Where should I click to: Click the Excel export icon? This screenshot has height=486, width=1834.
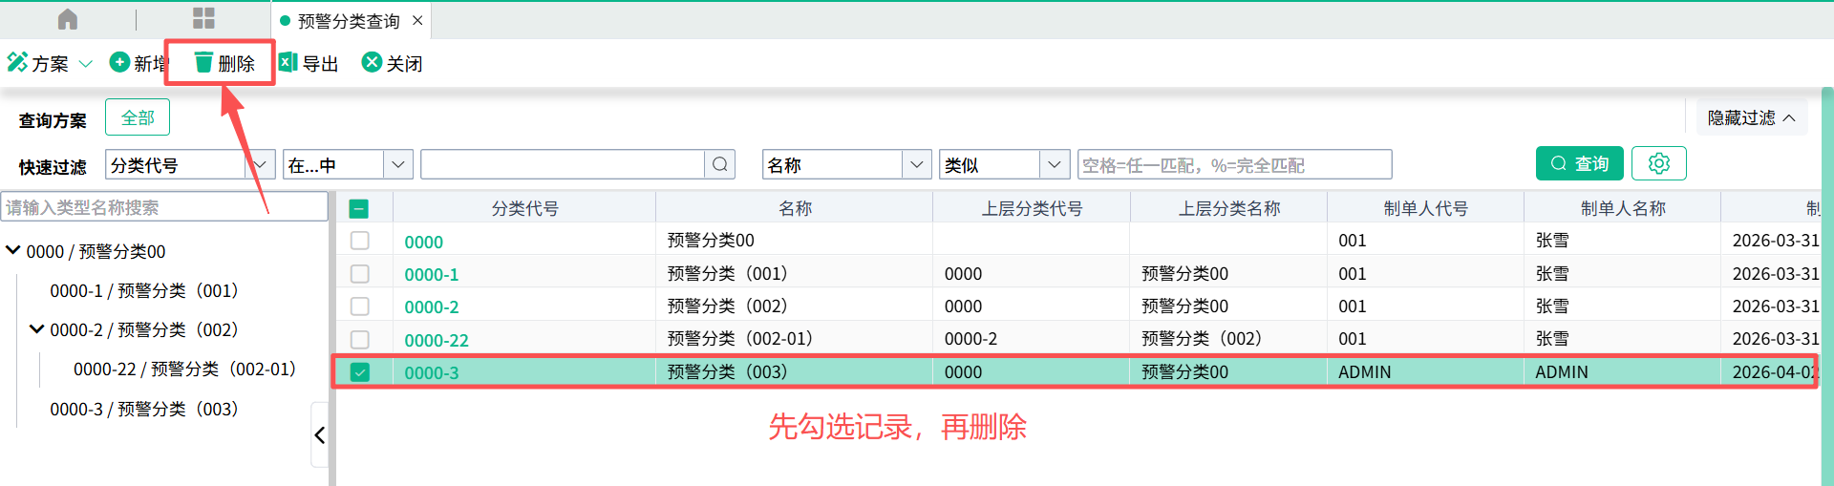[288, 63]
